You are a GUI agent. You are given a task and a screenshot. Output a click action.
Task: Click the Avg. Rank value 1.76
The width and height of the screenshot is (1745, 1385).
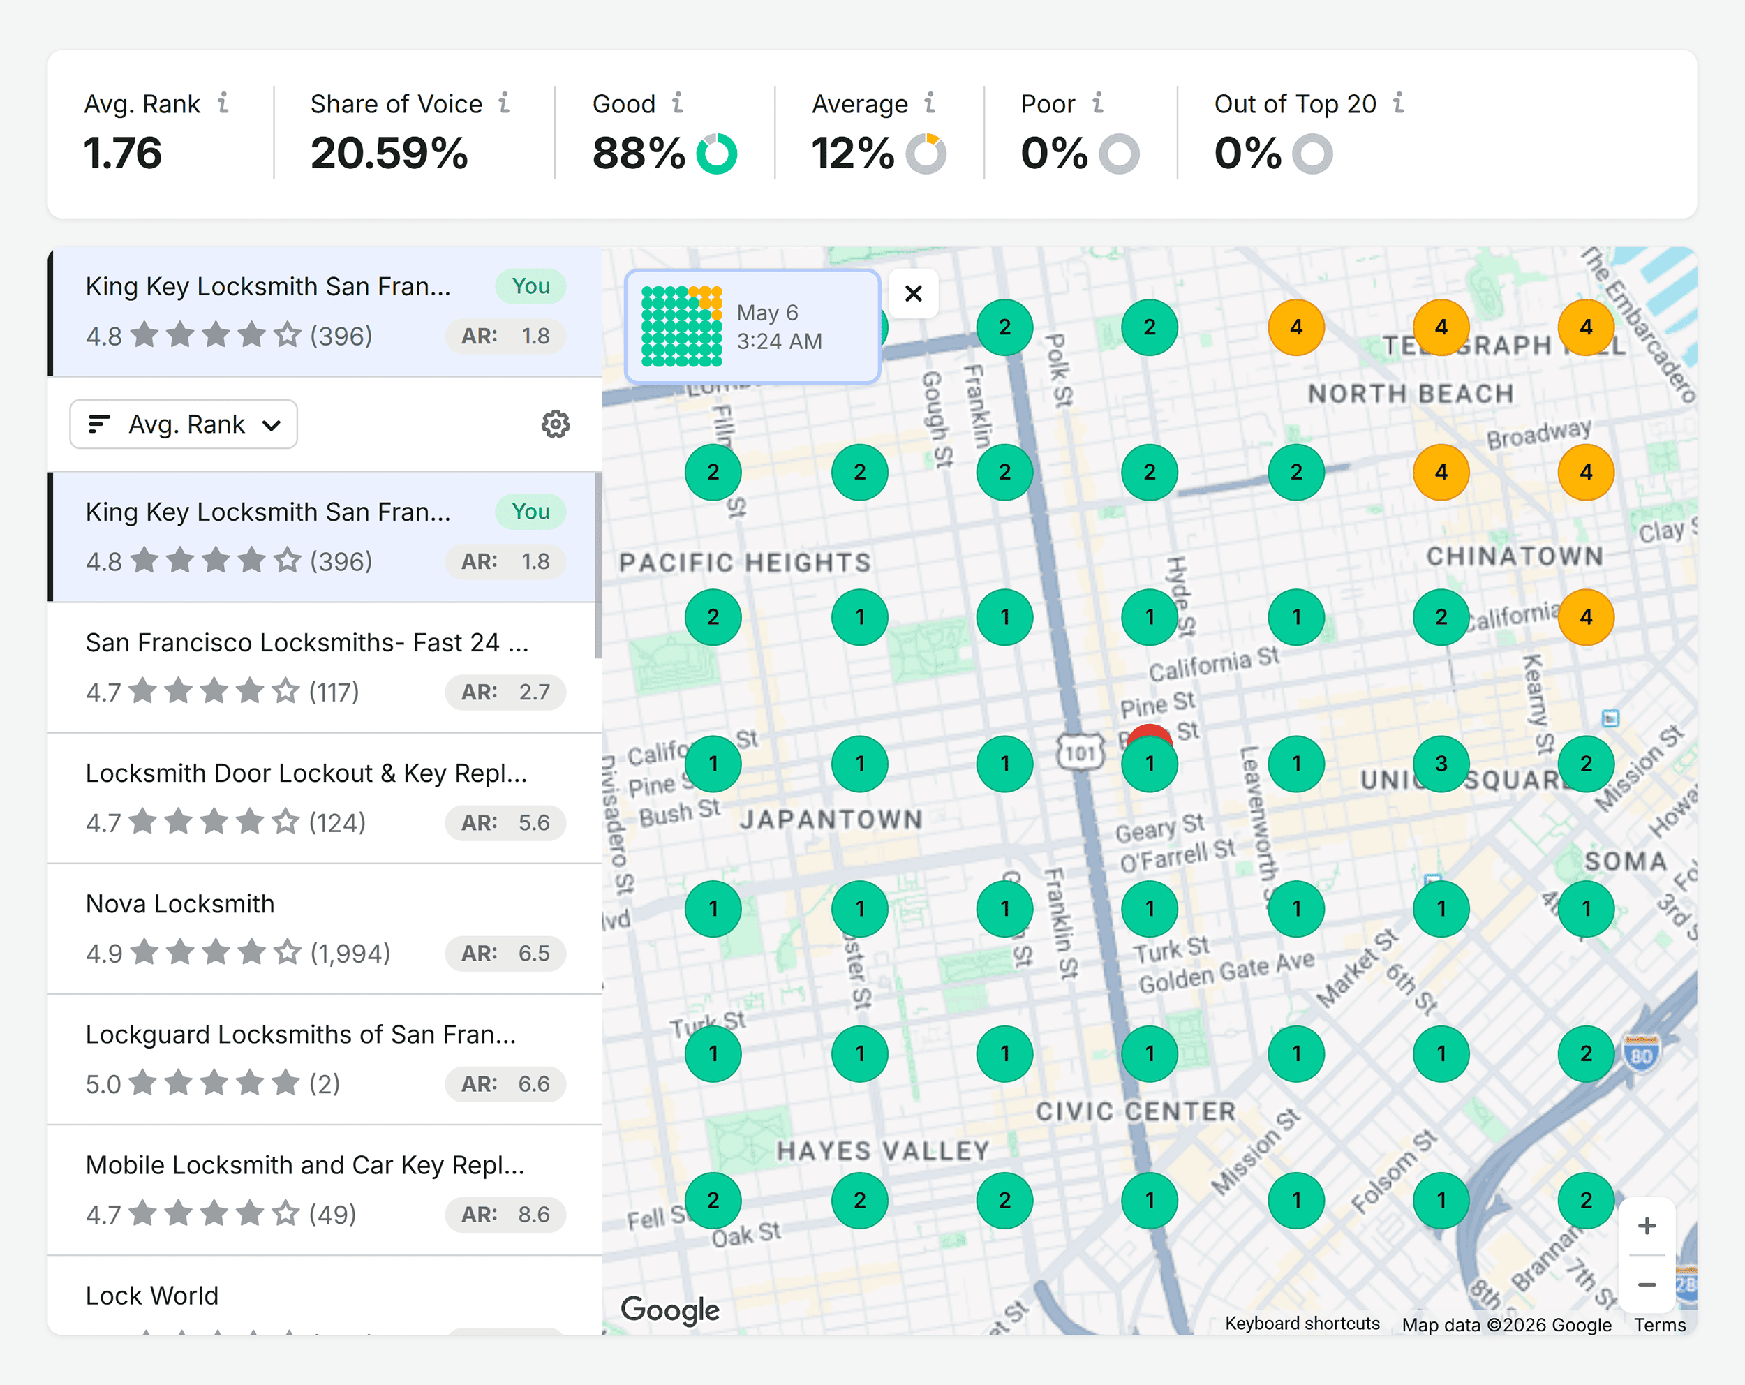[123, 154]
